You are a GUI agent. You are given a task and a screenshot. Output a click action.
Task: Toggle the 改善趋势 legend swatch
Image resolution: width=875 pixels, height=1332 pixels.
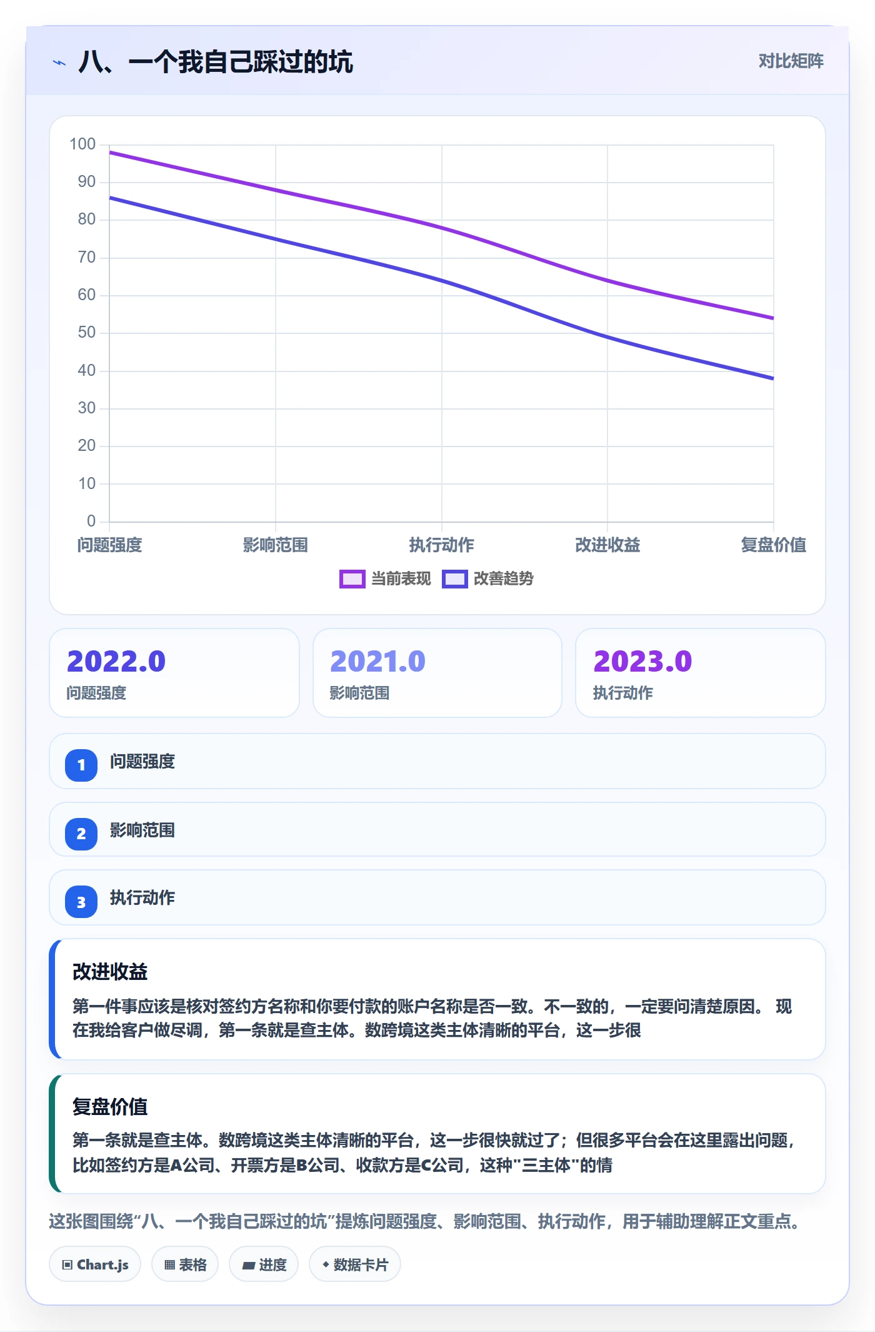[x=454, y=579]
